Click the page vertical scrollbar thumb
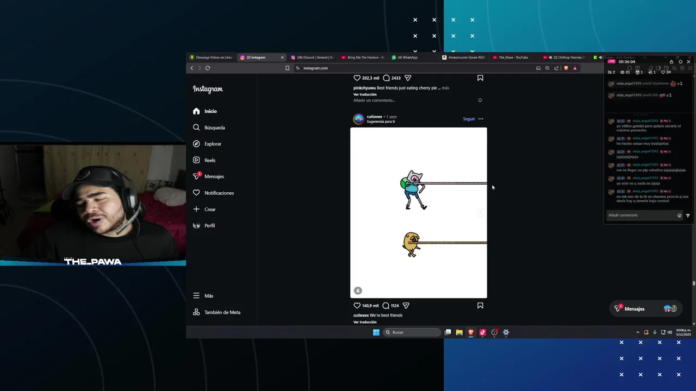The image size is (696, 391). 693,283
